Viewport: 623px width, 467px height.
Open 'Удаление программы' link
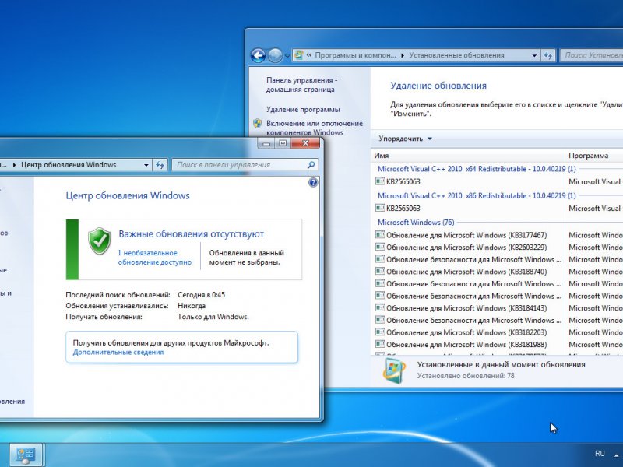pos(303,109)
